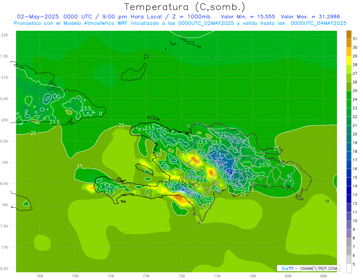Click the legend value label '21'

(355, 125)
